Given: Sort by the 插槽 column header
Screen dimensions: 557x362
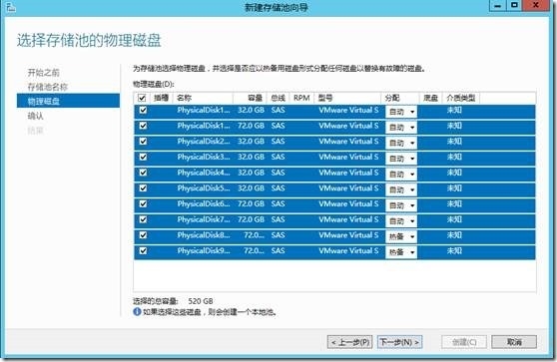Looking at the screenshot, I should click(x=162, y=98).
